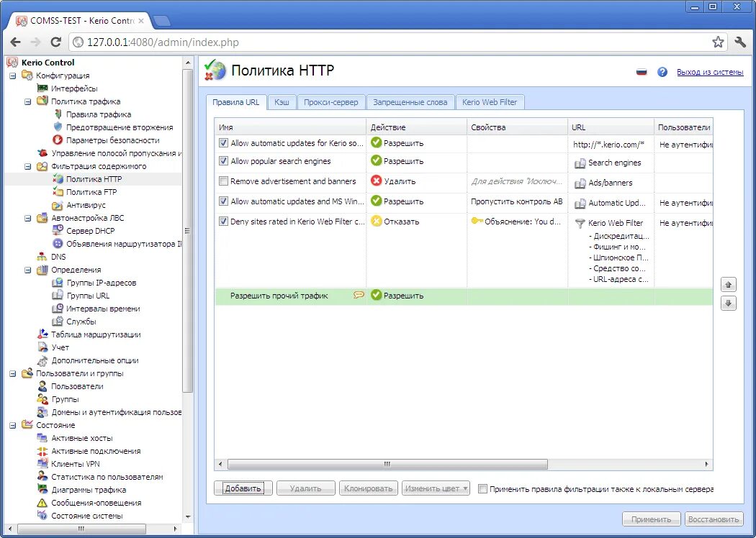756x538 pixels.
Task: Bookmark page with the star icon
Action: pos(719,42)
